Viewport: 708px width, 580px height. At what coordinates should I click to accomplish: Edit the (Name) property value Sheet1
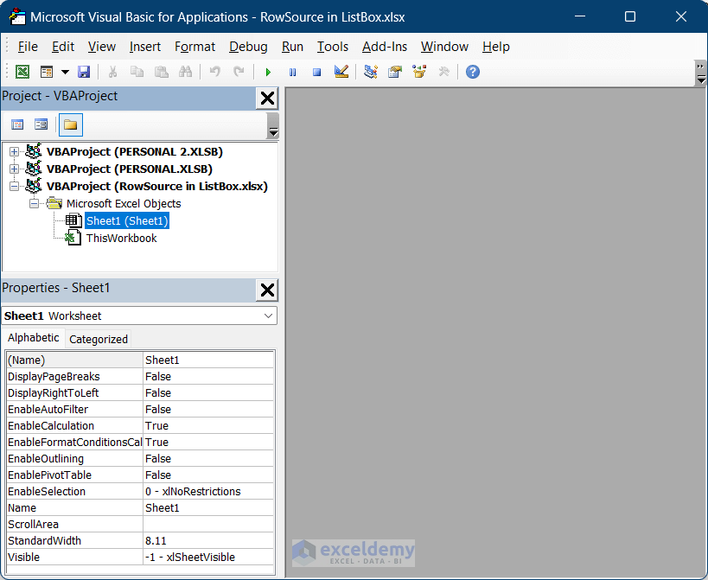click(208, 360)
